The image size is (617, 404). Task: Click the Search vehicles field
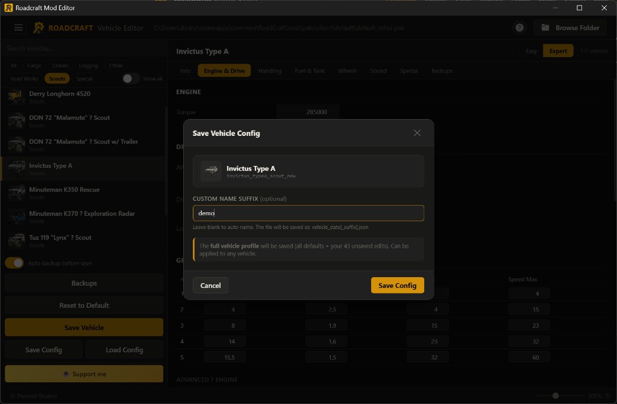coord(84,48)
